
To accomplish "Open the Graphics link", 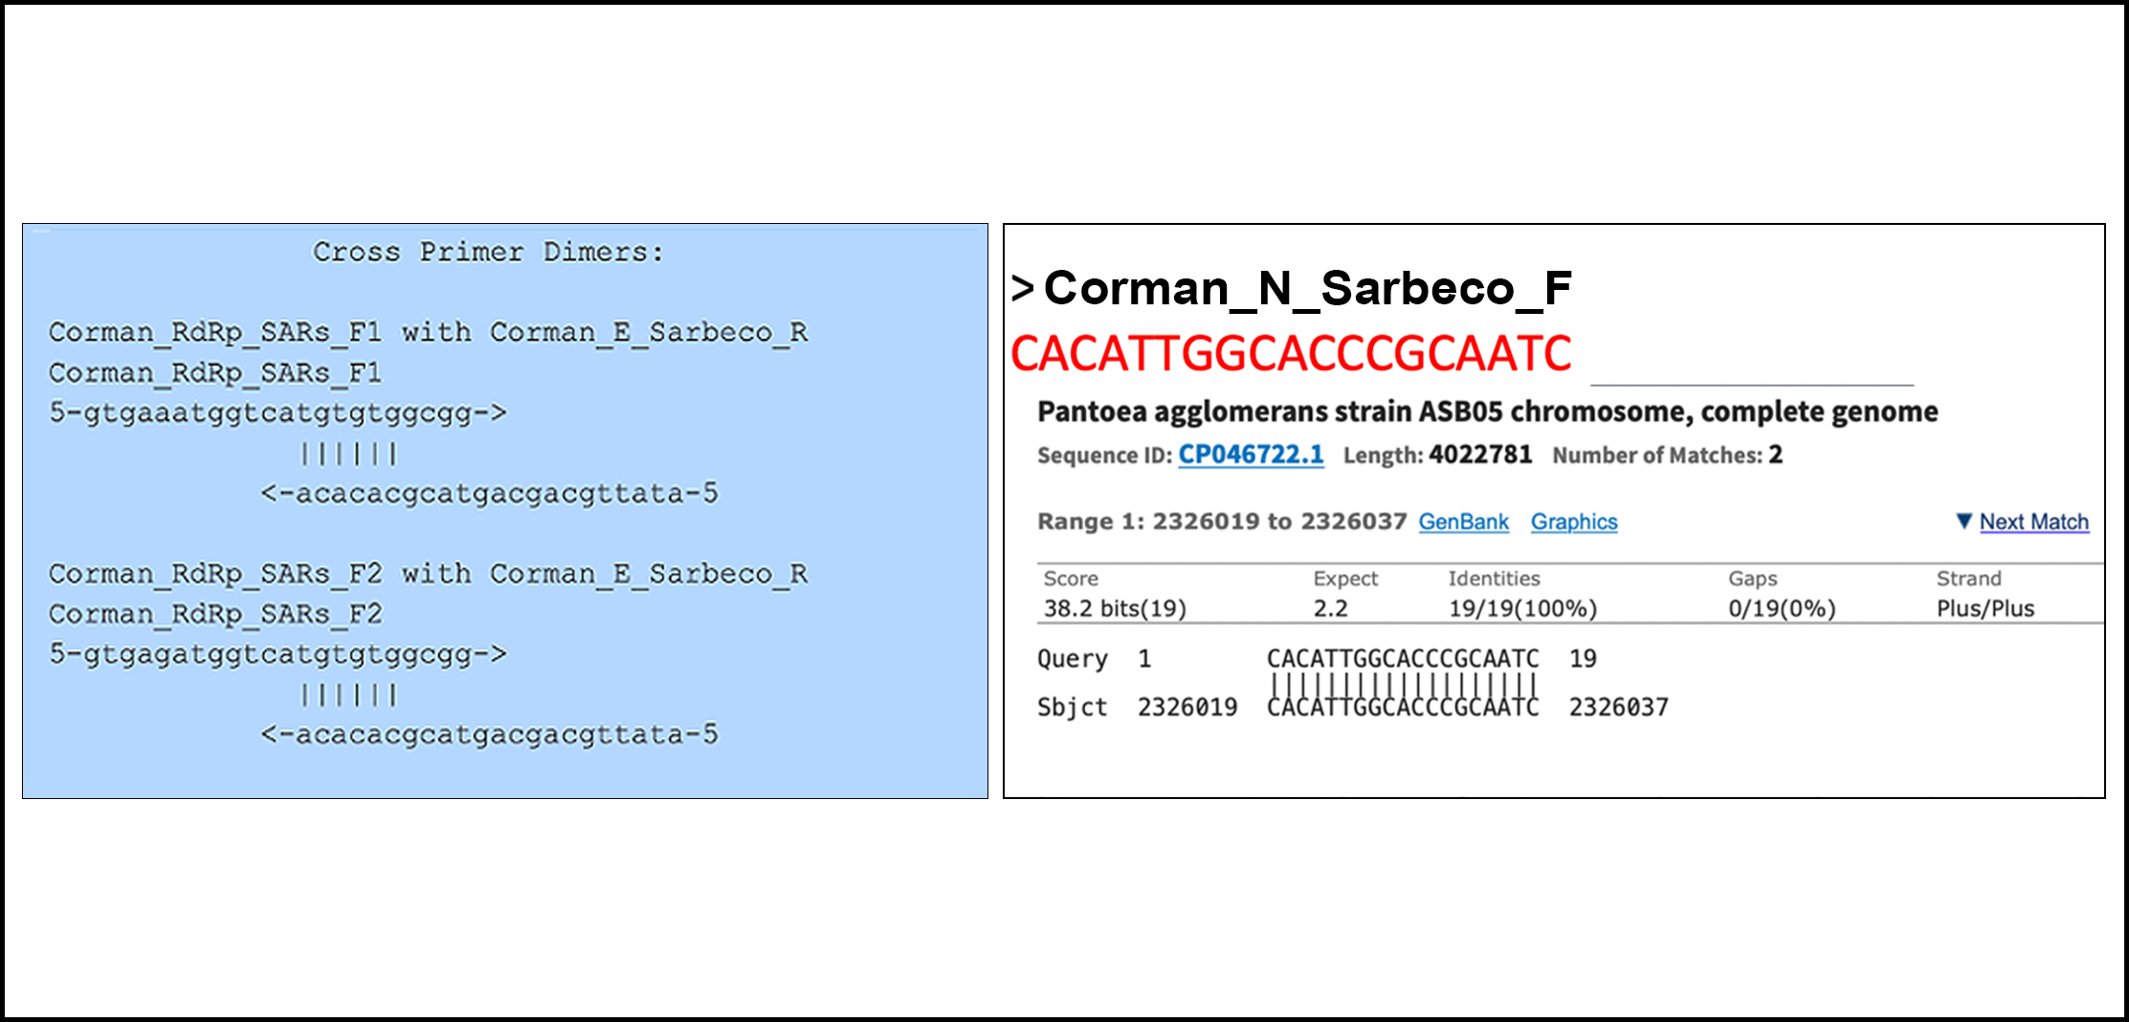I will point(1574,522).
